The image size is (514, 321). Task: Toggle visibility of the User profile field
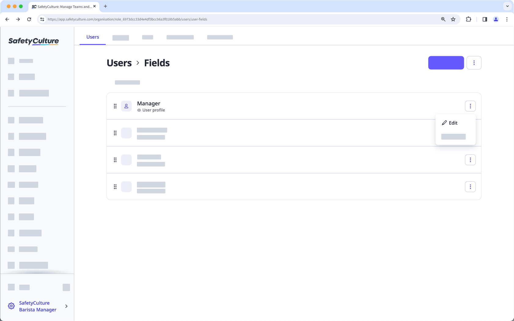coord(139,110)
